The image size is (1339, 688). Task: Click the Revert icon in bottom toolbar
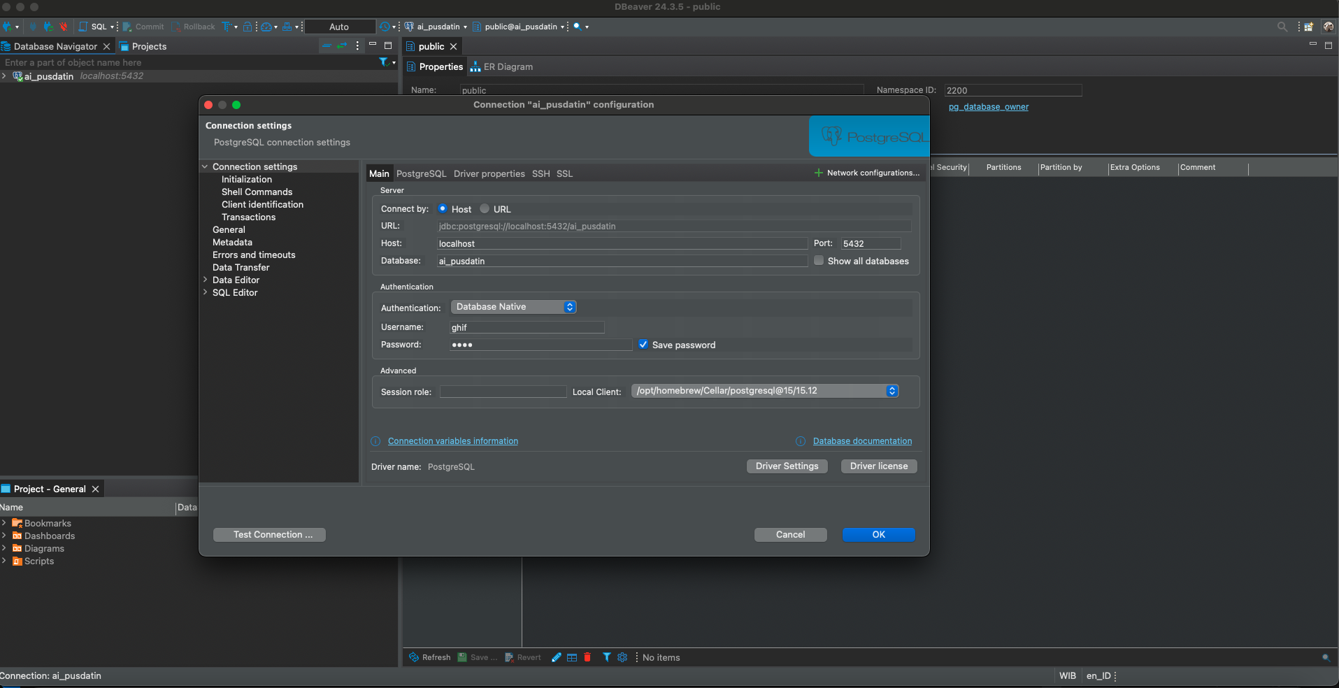(510, 657)
